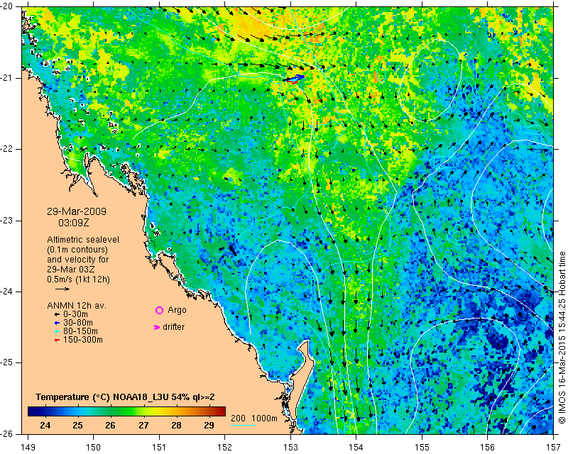
Task: Click the longitude axis label '152'
Action: tap(225, 448)
